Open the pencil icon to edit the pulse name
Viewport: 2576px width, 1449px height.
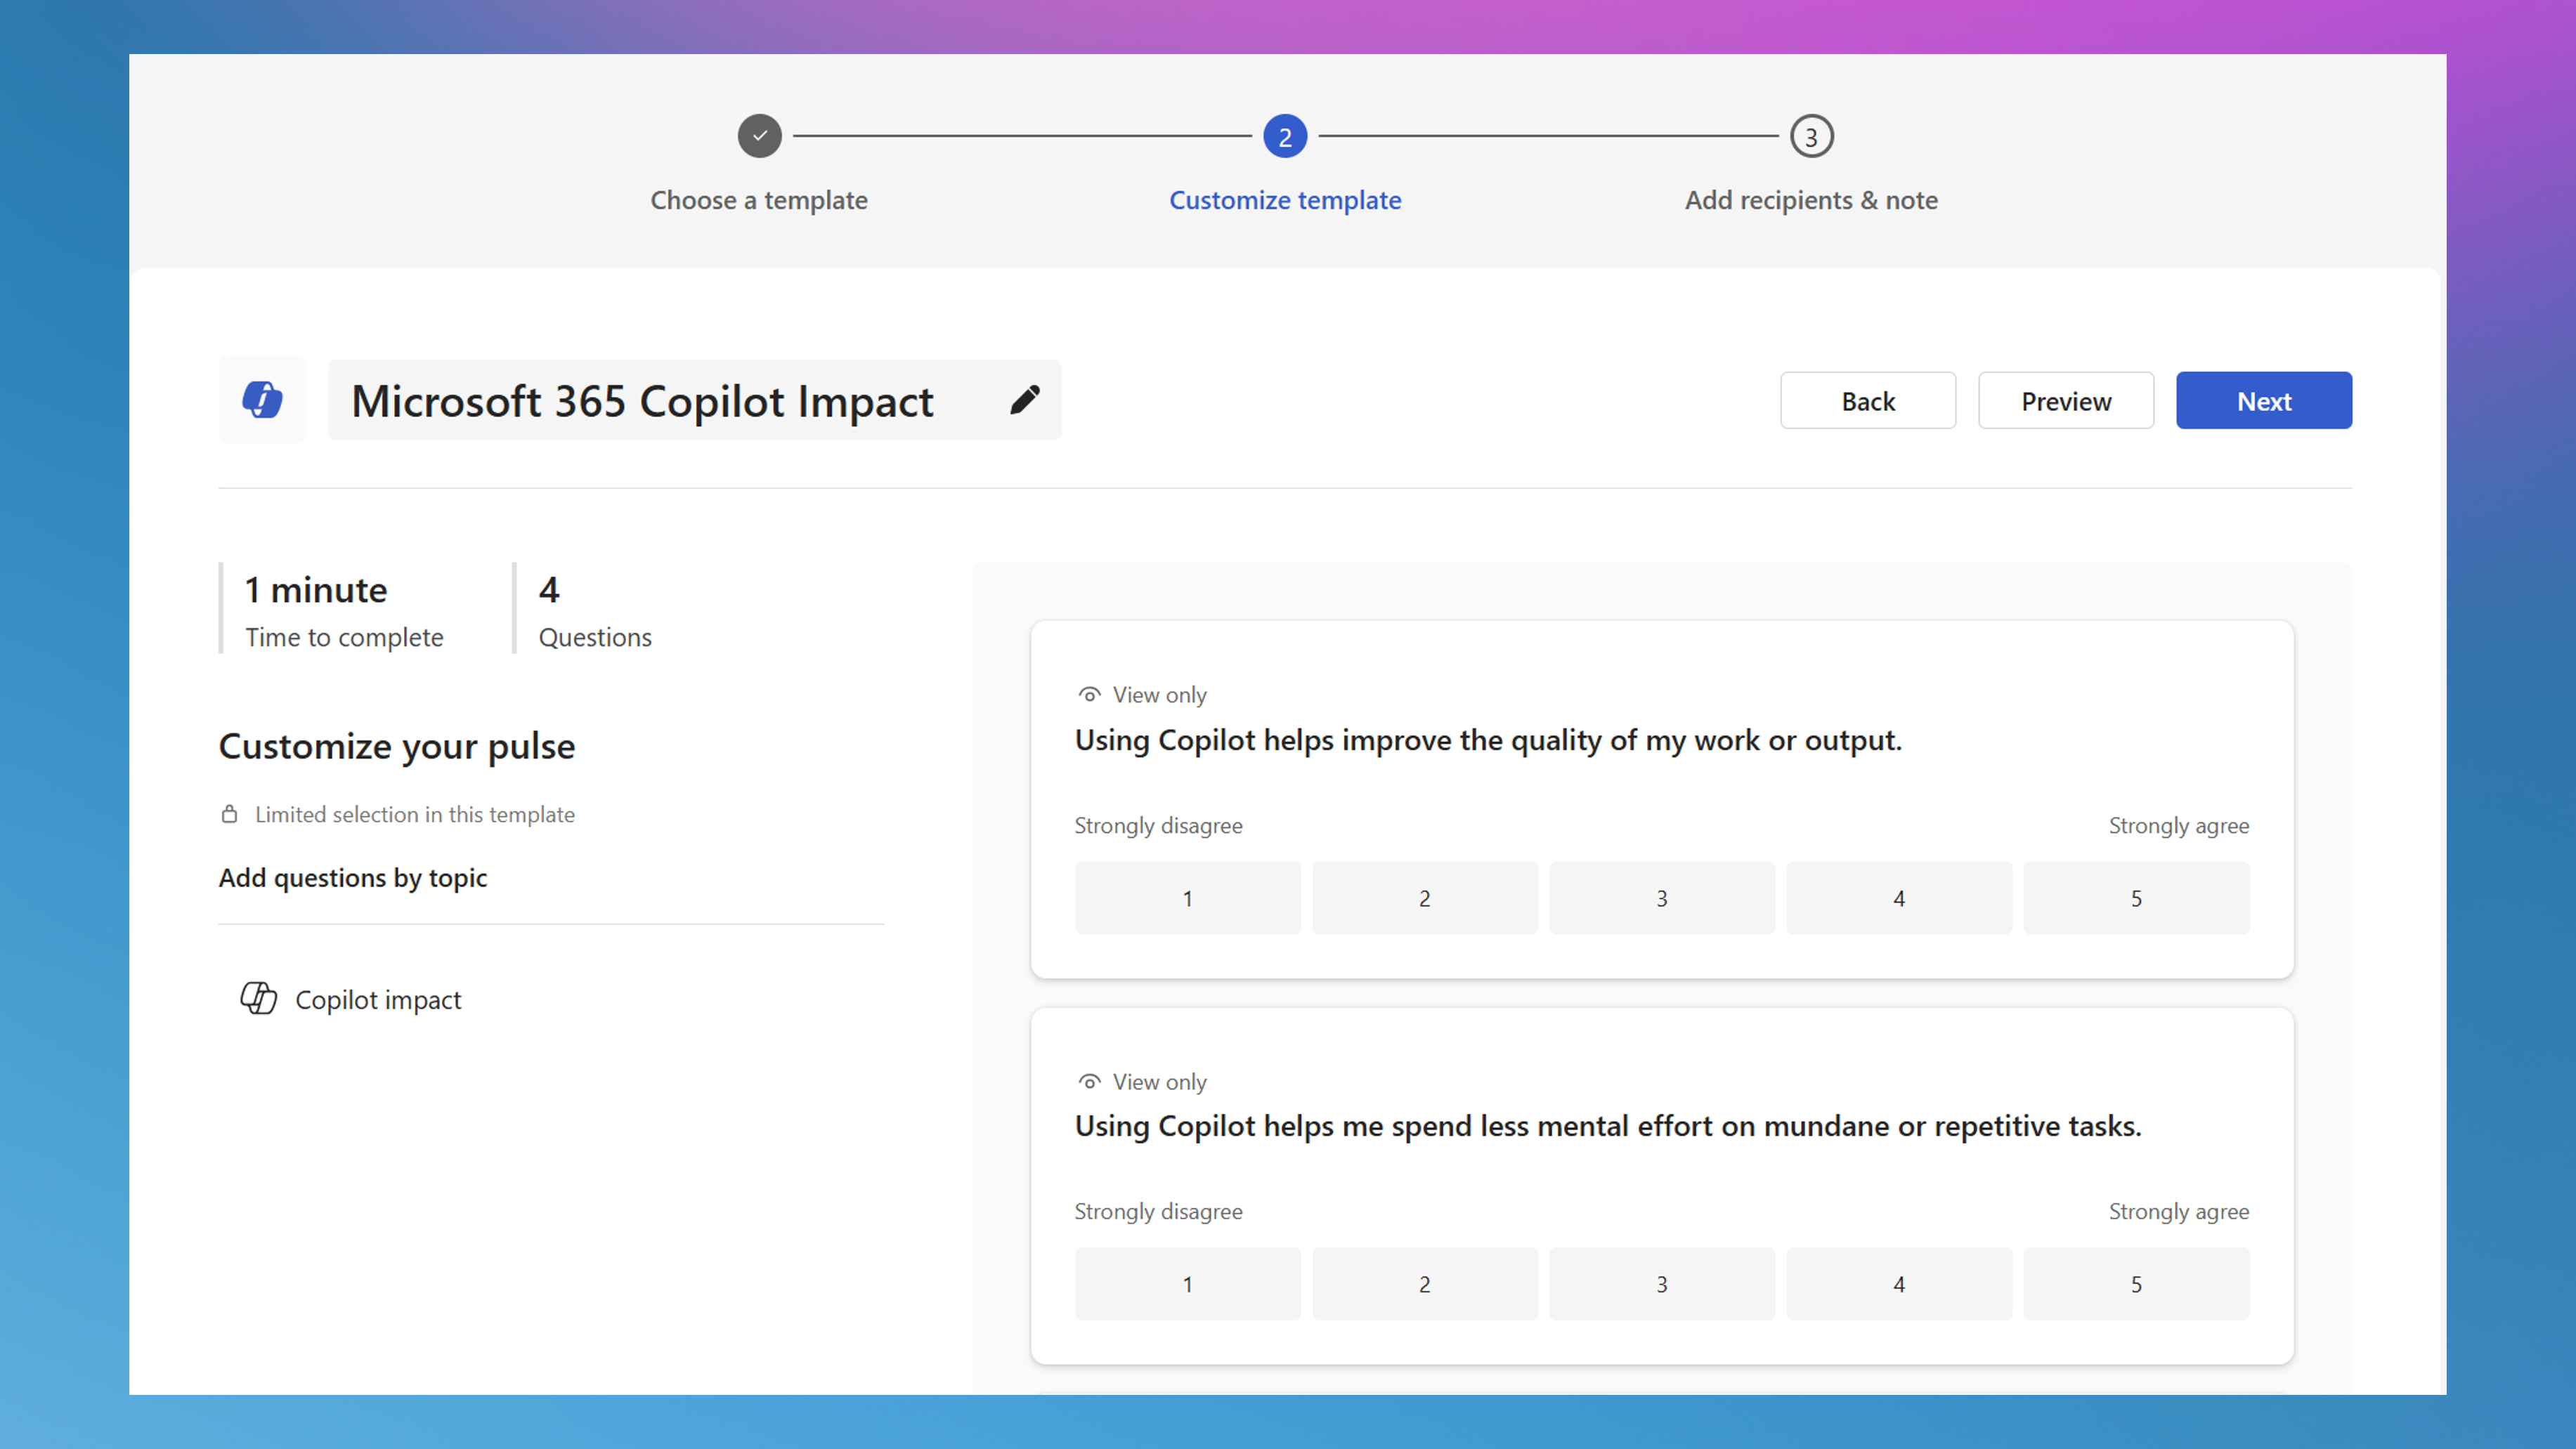(1025, 400)
